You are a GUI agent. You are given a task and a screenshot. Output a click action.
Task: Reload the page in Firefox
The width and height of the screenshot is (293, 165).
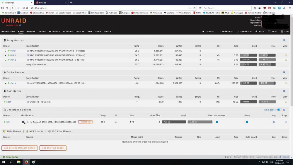200,8
